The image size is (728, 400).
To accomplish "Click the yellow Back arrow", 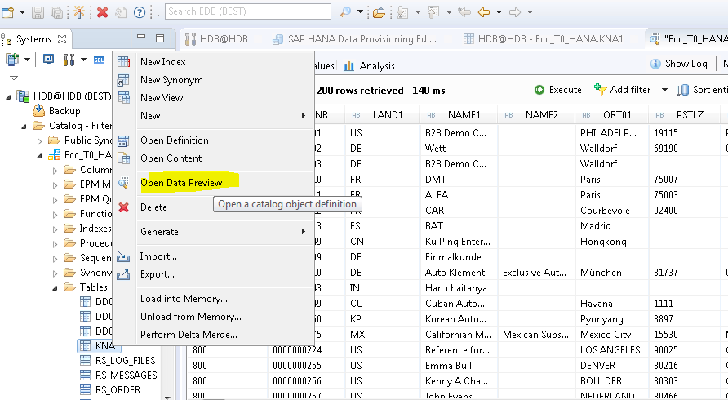I will (x=484, y=12).
